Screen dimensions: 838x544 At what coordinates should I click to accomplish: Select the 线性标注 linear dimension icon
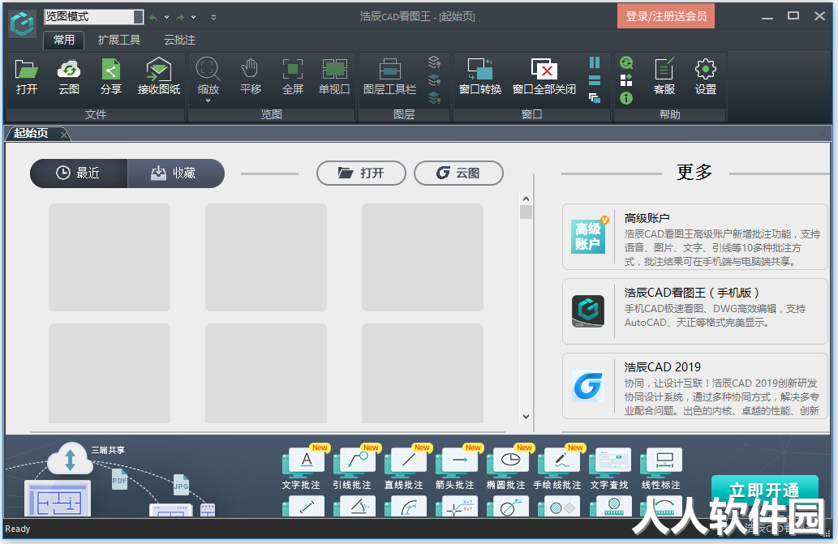click(x=662, y=460)
